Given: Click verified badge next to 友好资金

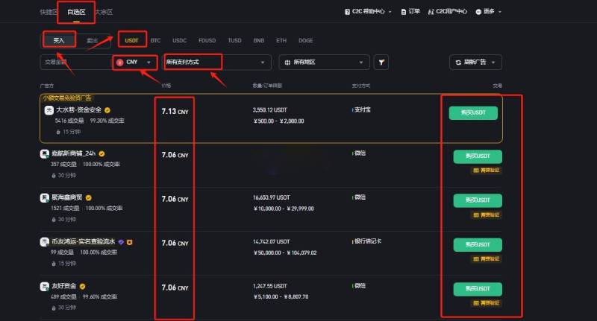Looking at the screenshot, I should coord(82,287).
